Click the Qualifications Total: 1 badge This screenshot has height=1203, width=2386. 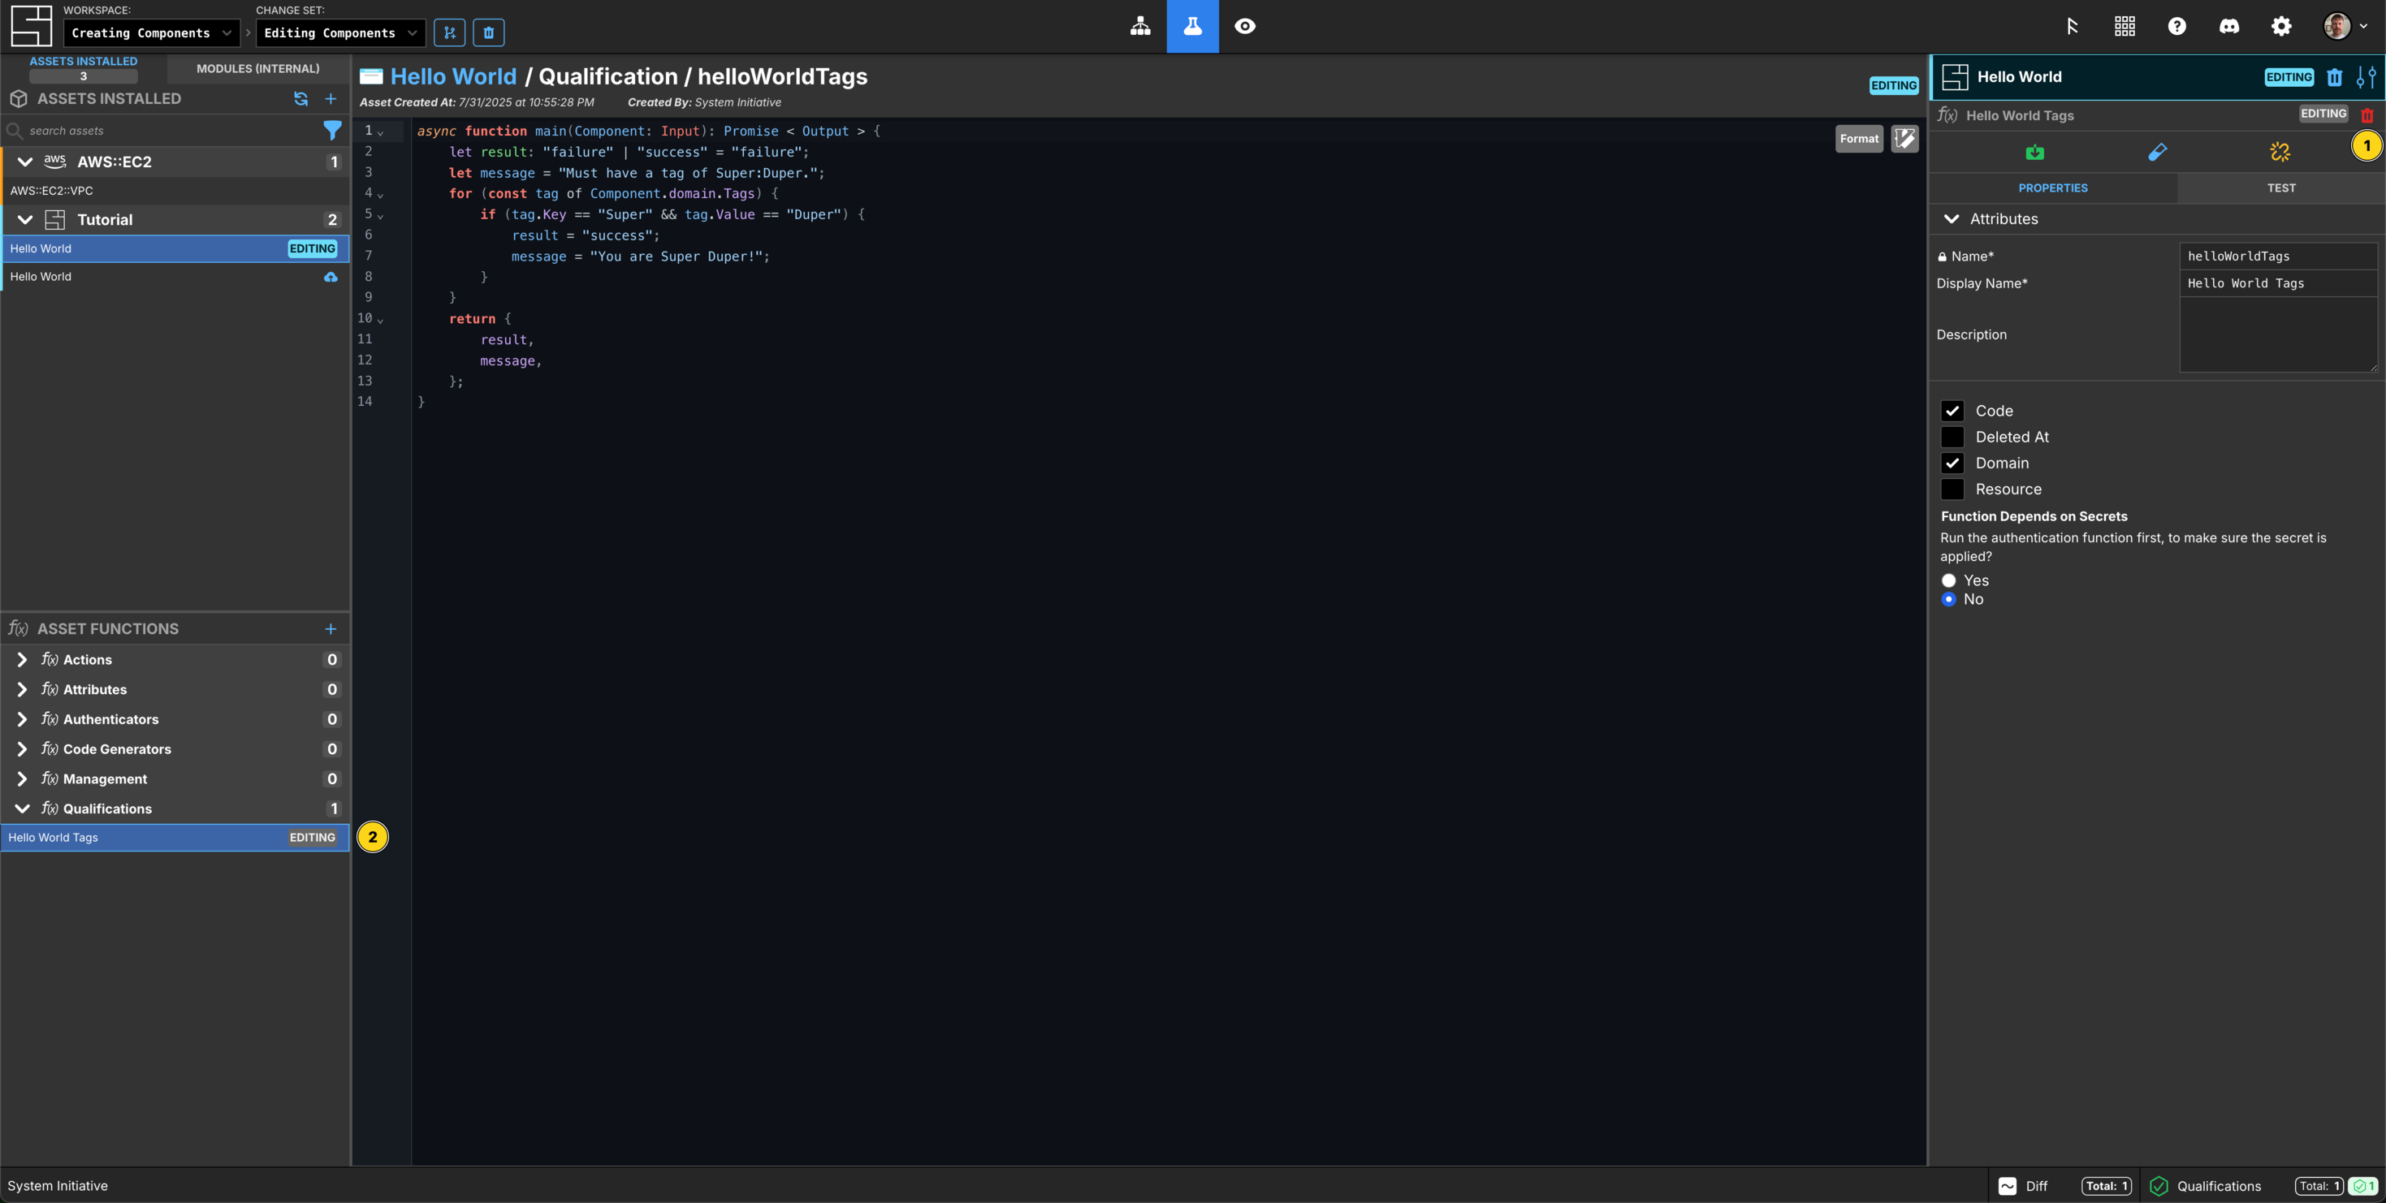[2319, 1185]
